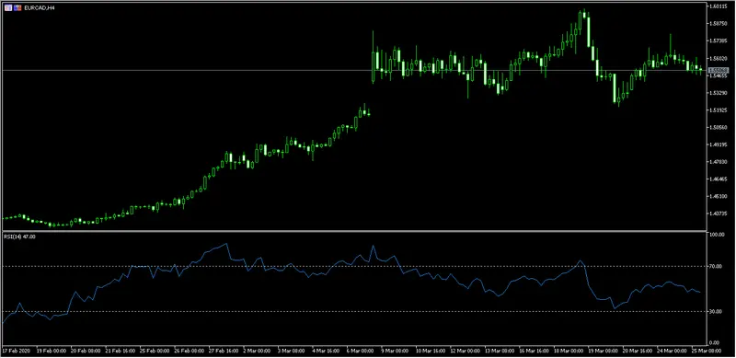Viewport: 736px width, 358px height.
Task: Click the 17 Feb 2020 date label
Action: tap(15, 351)
